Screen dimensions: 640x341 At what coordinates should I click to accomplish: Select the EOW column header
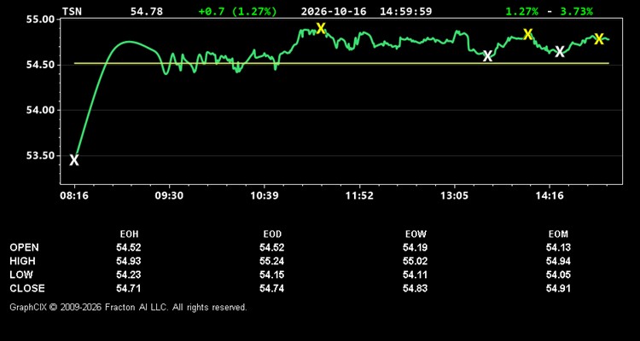click(416, 234)
